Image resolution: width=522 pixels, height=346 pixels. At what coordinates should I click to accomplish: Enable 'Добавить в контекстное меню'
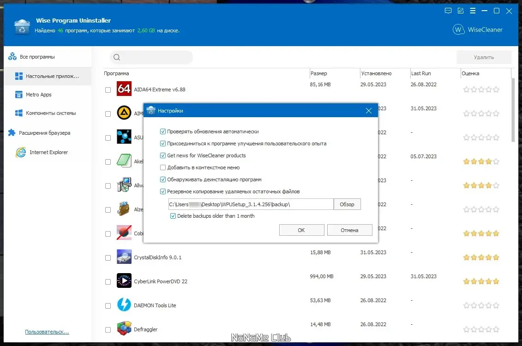163,167
